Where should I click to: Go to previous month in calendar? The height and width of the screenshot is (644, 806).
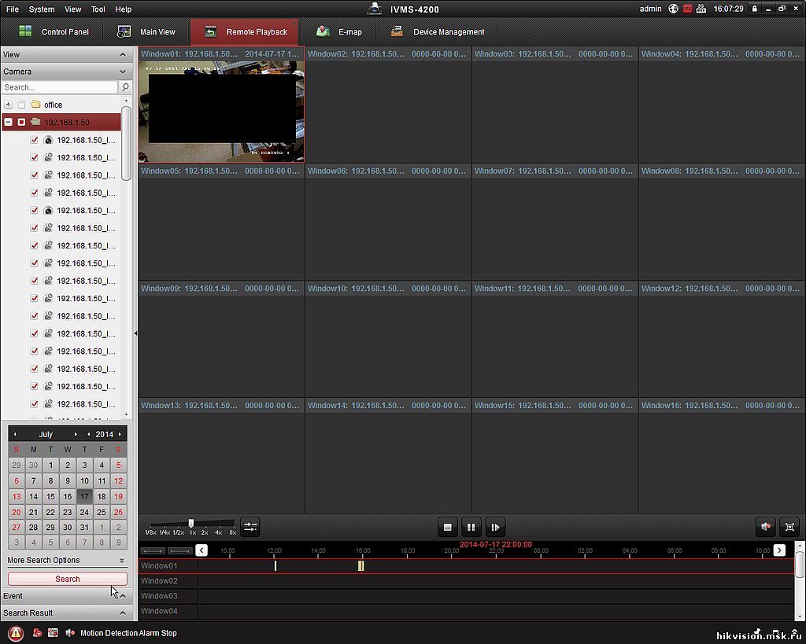(15, 435)
